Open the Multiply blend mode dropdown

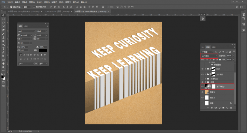pyautogui.click(x=210, y=56)
